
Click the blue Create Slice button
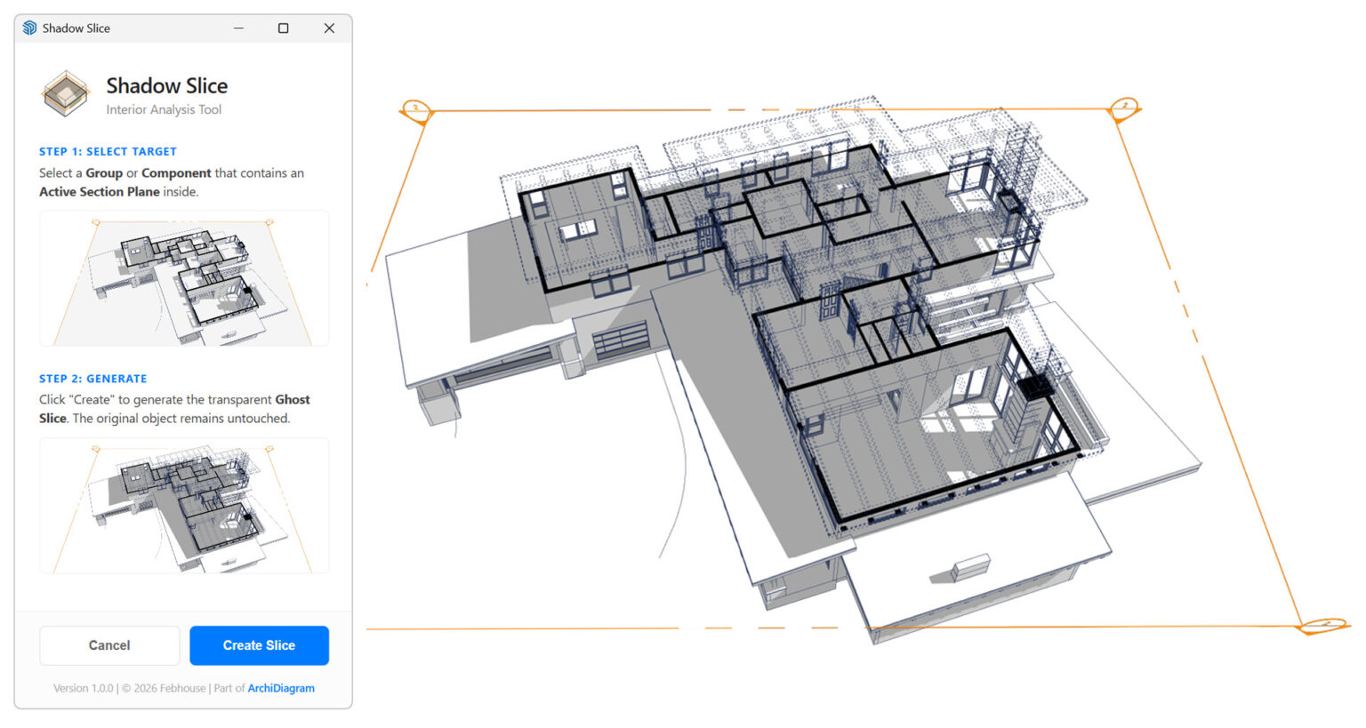coord(259,645)
